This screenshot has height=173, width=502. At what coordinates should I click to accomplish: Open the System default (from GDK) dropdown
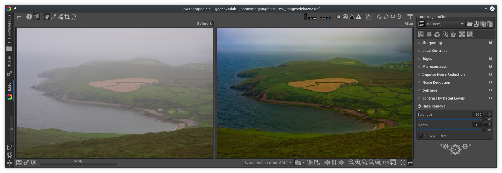coord(268,163)
